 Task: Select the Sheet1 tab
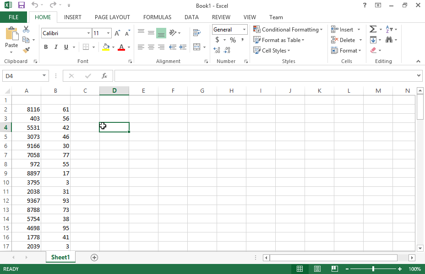[x=60, y=257]
